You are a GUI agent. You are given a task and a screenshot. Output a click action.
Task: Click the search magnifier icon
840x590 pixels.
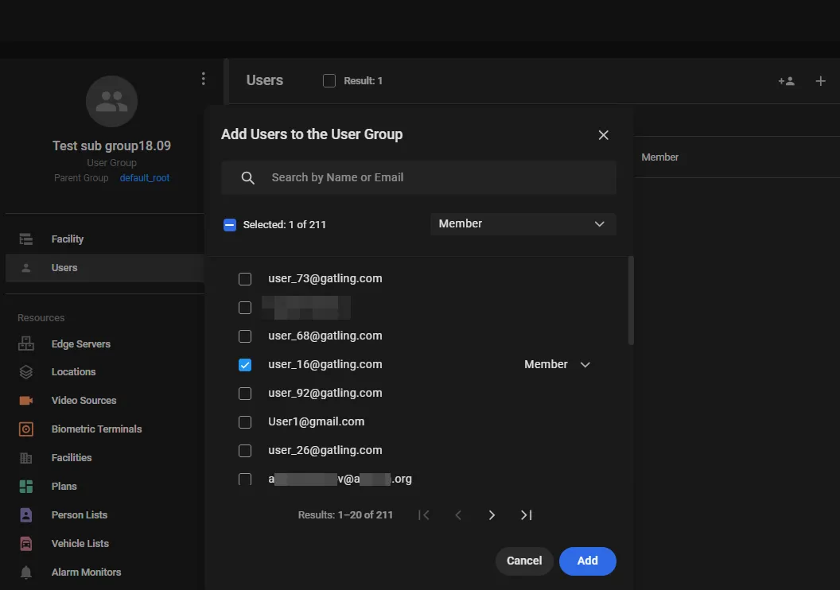[x=247, y=178]
